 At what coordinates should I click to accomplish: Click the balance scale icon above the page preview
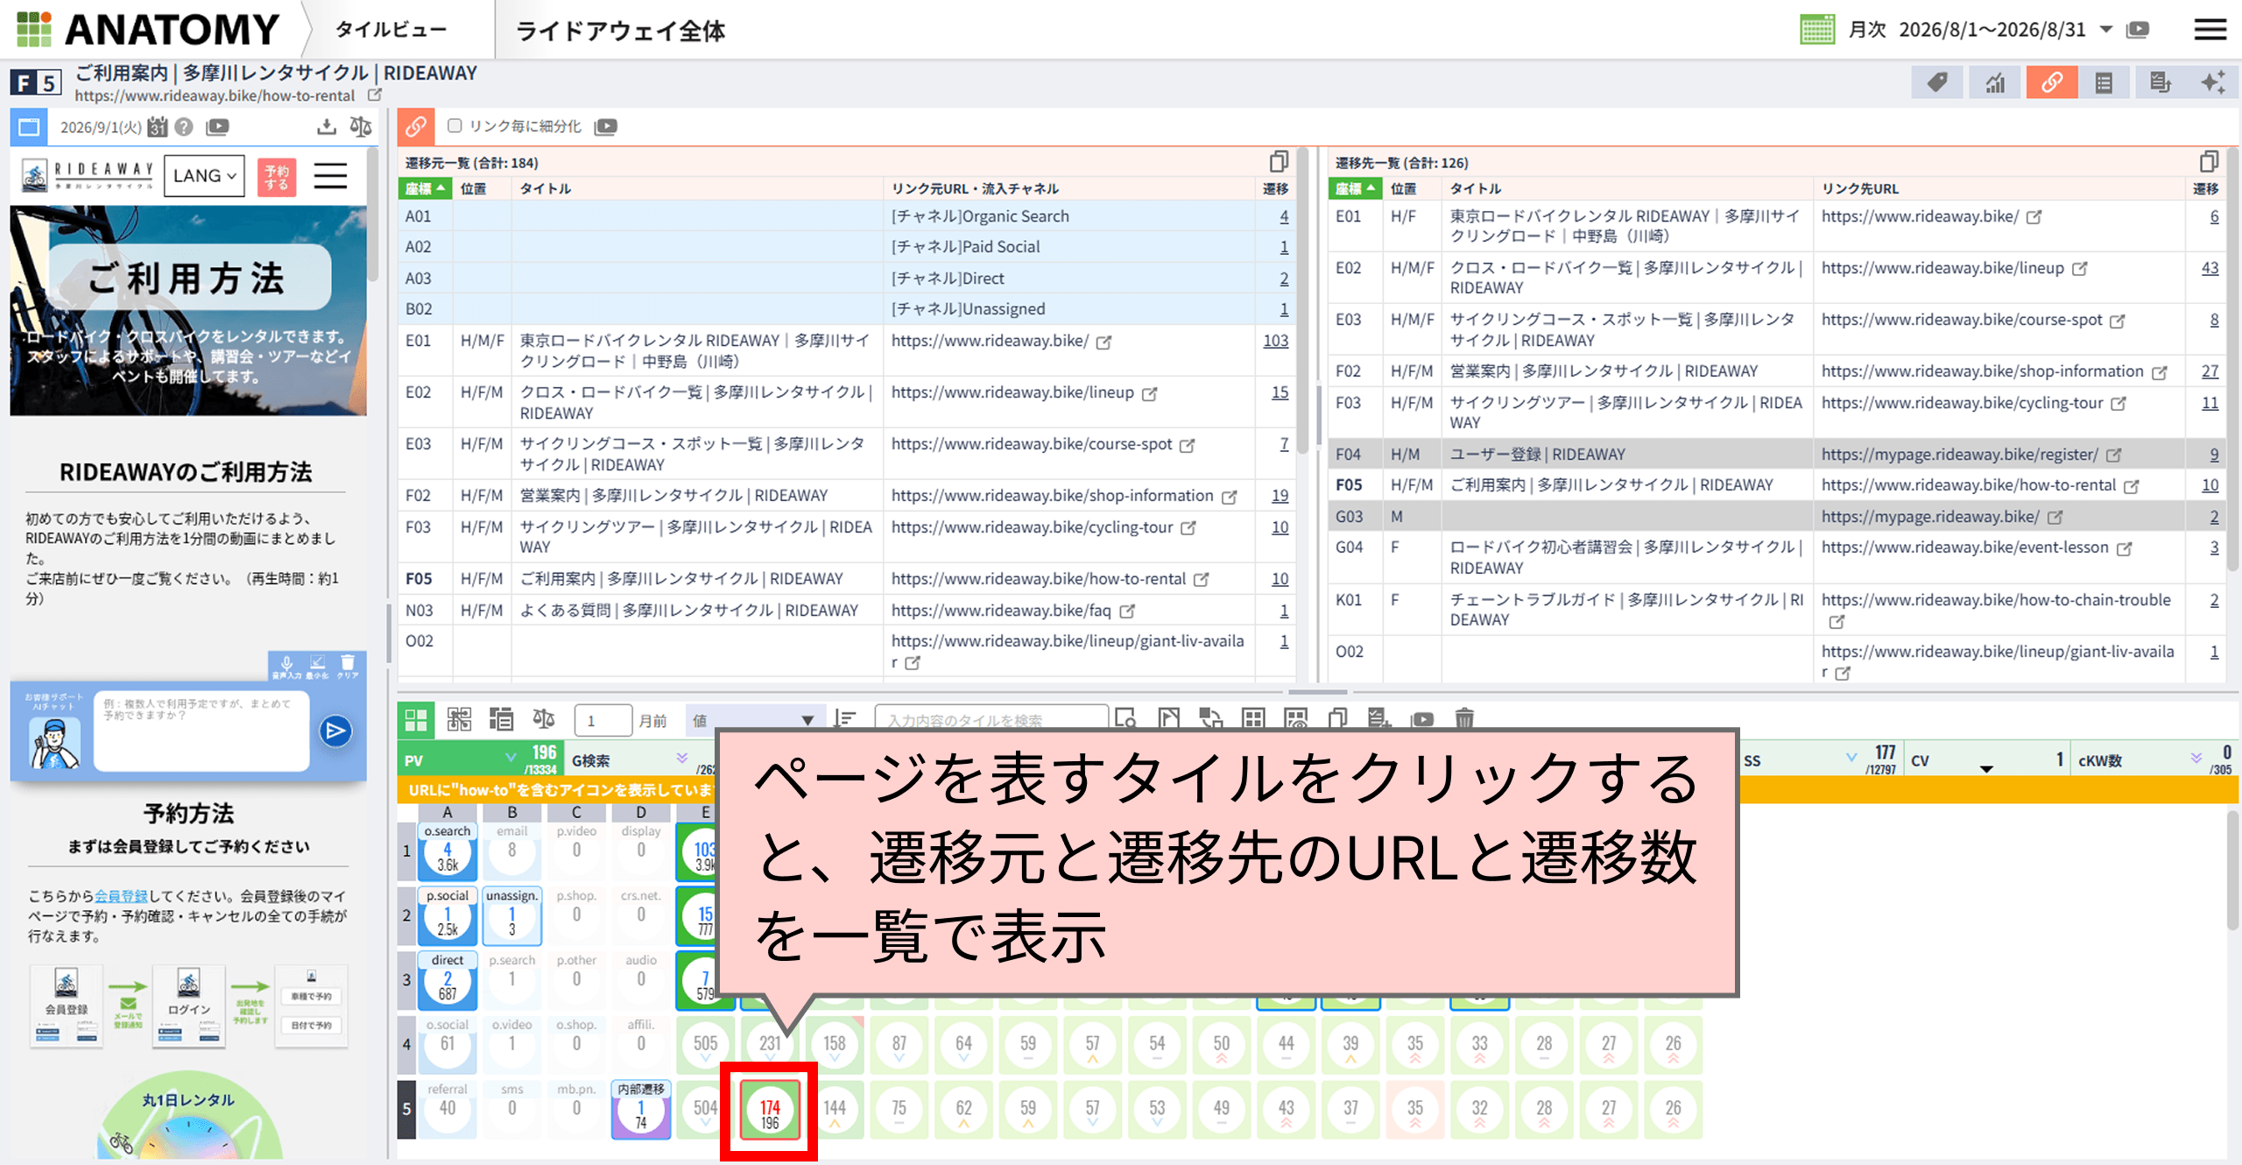360,127
